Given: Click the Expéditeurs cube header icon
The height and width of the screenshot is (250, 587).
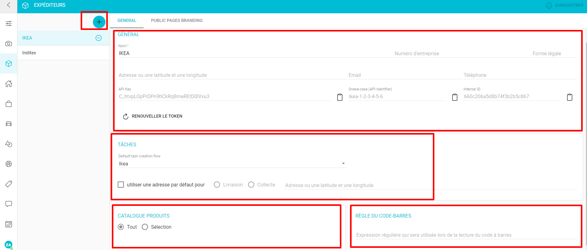Looking at the screenshot, I should click(x=26, y=5).
